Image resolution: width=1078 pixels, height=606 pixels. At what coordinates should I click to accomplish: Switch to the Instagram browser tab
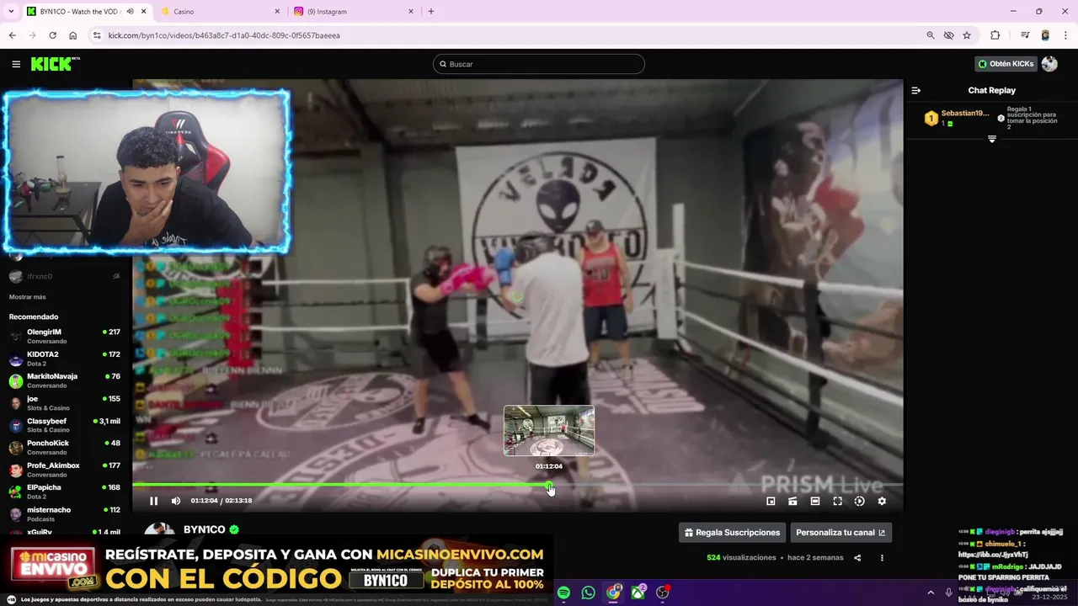(x=355, y=12)
